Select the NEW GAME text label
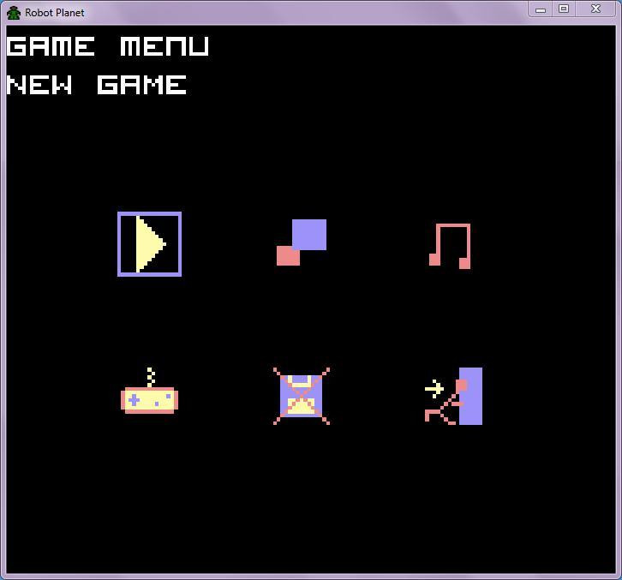This screenshot has height=580, width=622. coord(97,85)
